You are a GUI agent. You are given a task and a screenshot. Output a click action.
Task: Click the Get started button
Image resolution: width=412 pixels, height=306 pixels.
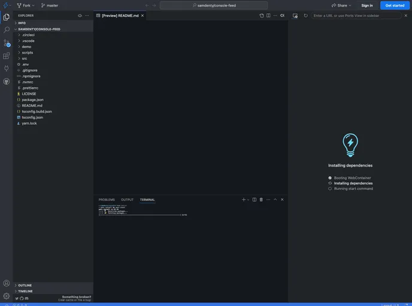[x=395, y=5]
